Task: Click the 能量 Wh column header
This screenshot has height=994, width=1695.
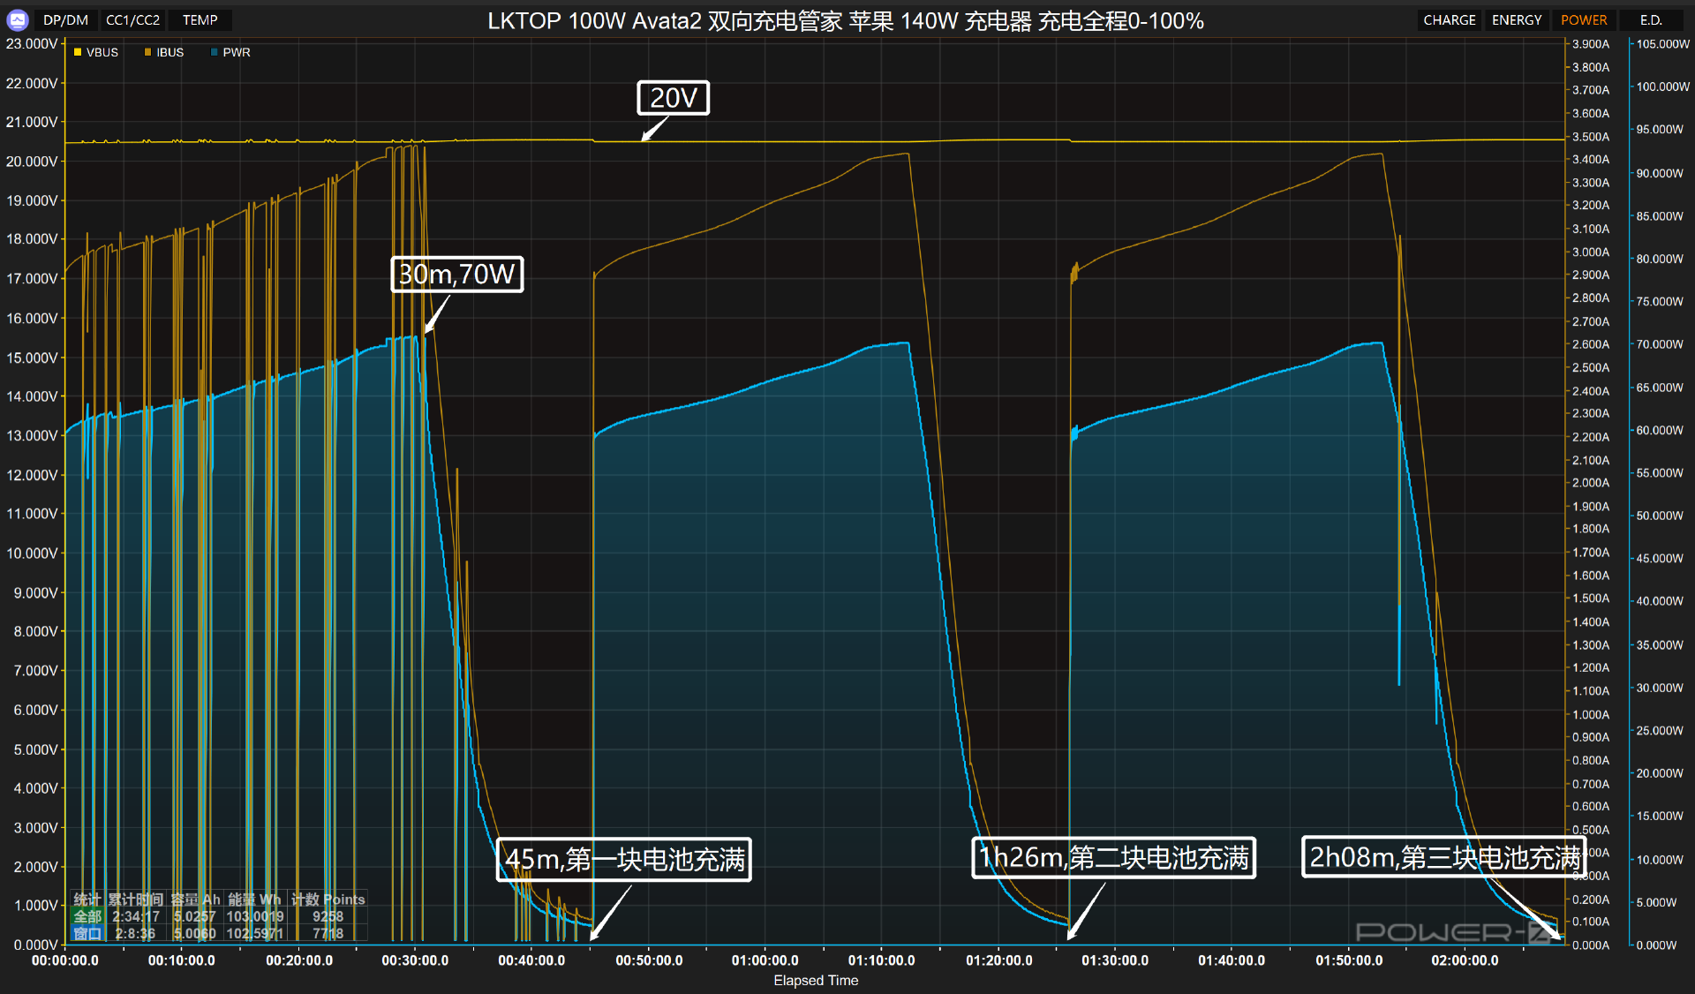Action: click(254, 900)
